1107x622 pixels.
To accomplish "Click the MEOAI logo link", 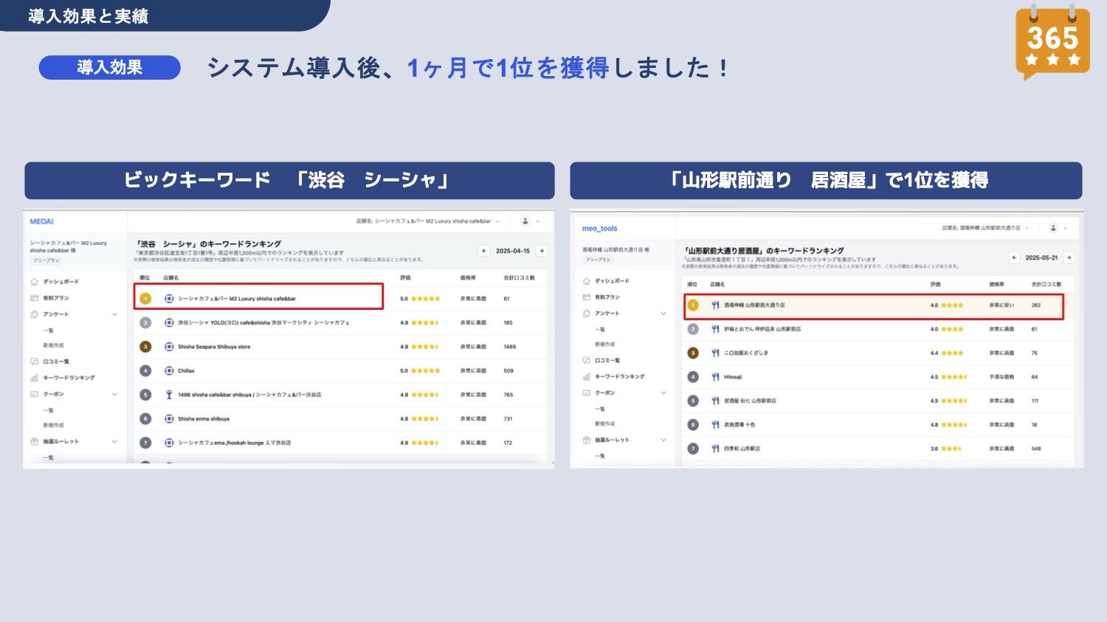I will click(41, 221).
